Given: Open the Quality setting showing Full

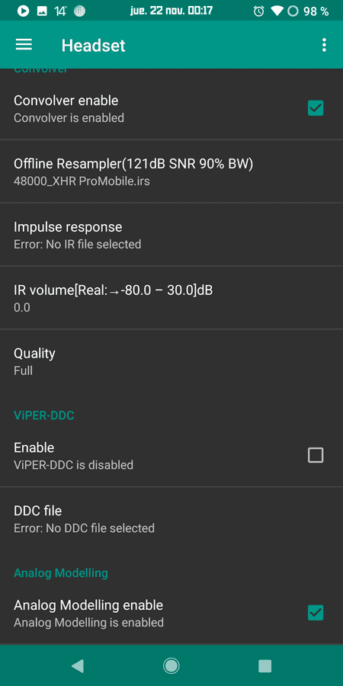Looking at the screenshot, I should 171,361.
